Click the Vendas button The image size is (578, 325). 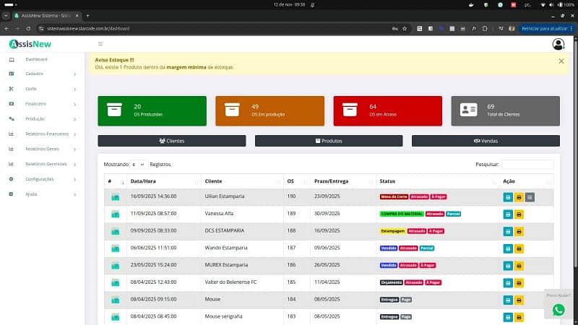(x=486, y=141)
